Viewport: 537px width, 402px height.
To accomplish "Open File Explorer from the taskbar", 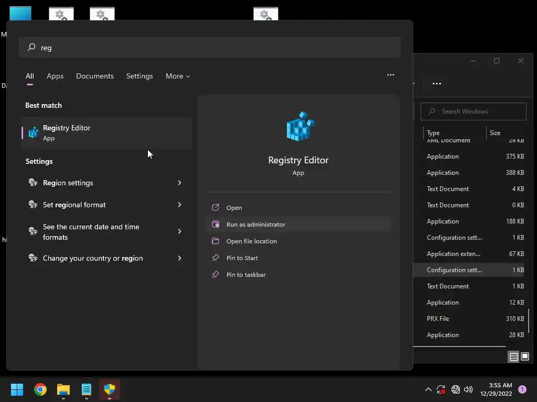I will (x=63, y=389).
